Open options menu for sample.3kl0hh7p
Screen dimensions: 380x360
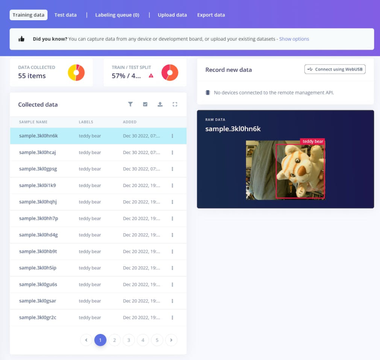[172, 219]
